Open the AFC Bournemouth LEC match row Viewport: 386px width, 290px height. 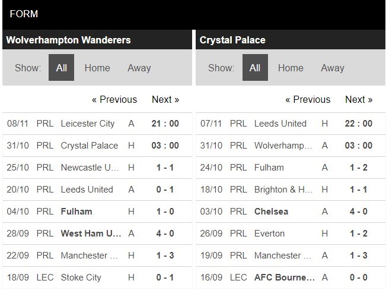coord(291,278)
